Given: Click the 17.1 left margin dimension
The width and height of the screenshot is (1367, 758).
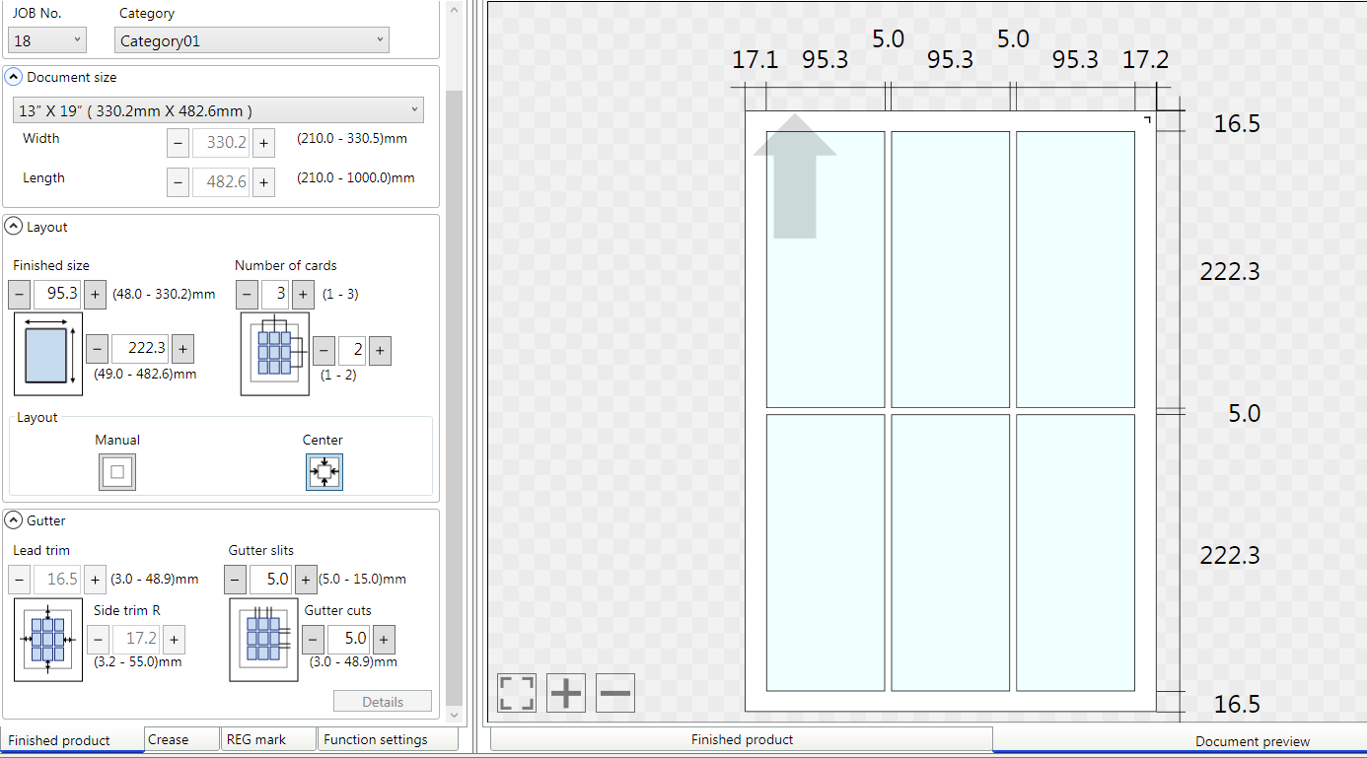Looking at the screenshot, I should tap(755, 60).
